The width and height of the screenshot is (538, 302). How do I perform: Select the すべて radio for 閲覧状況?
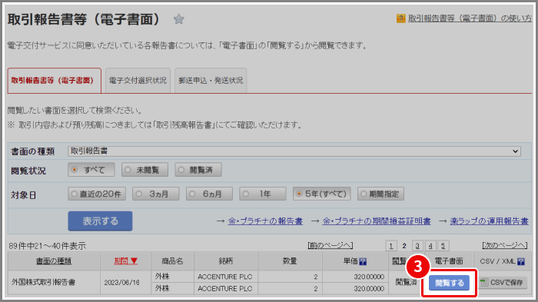(91, 170)
